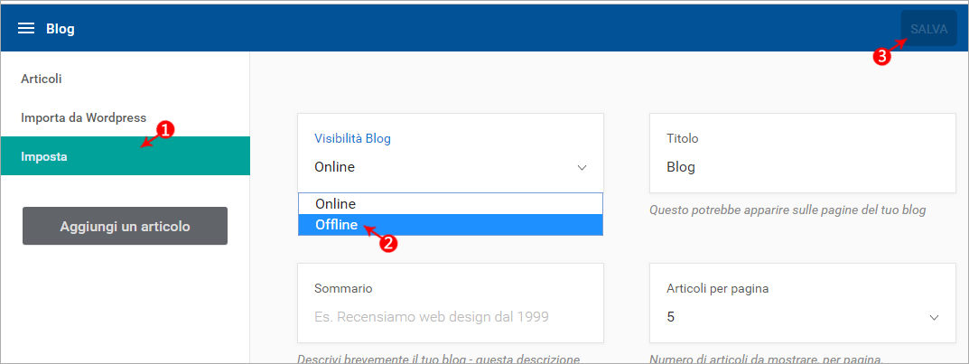The width and height of the screenshot is (969, 364).
Task: Open the hamburger menu icon
Action: click(x=26, y=28)
